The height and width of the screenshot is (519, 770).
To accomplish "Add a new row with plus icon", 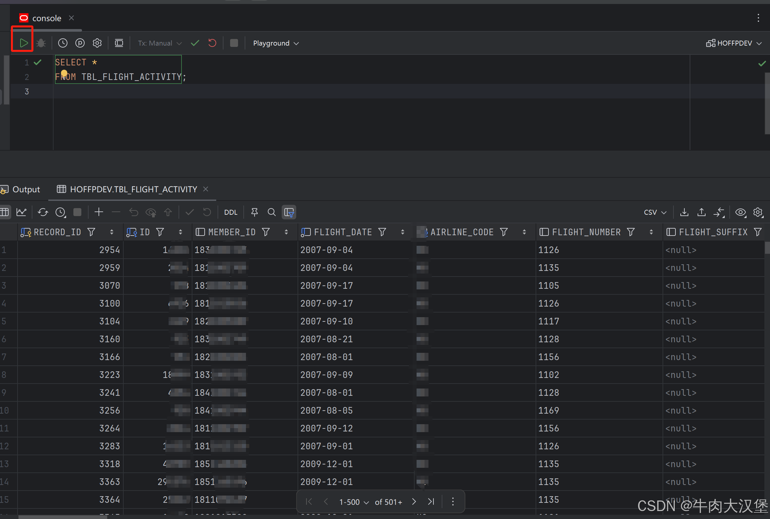I will (x=99, y=212).
